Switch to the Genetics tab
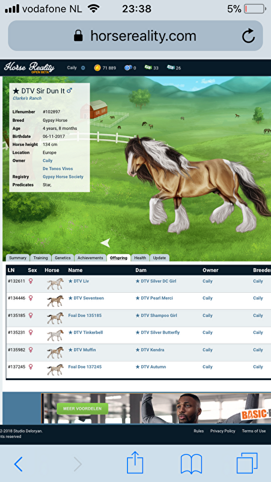271x482 pixels. pos(62,258)
